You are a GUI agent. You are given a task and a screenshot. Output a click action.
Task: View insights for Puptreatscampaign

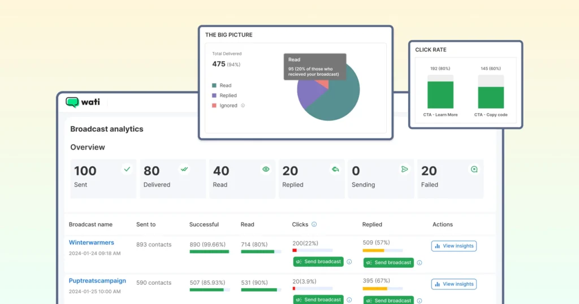point(453,284)
